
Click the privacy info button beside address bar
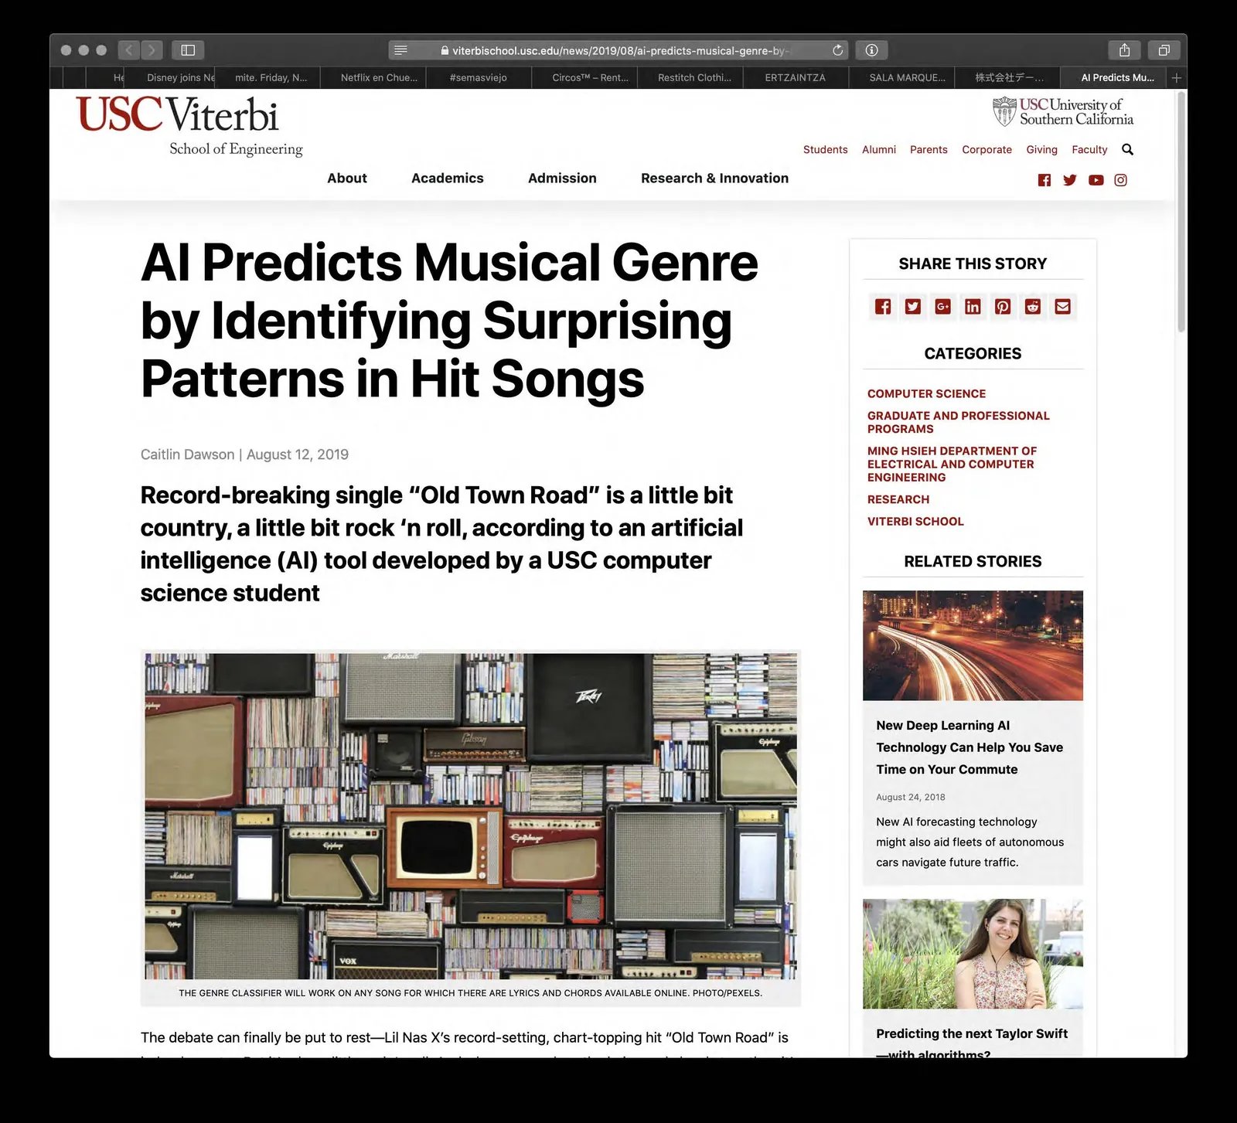tap(872, 50)
